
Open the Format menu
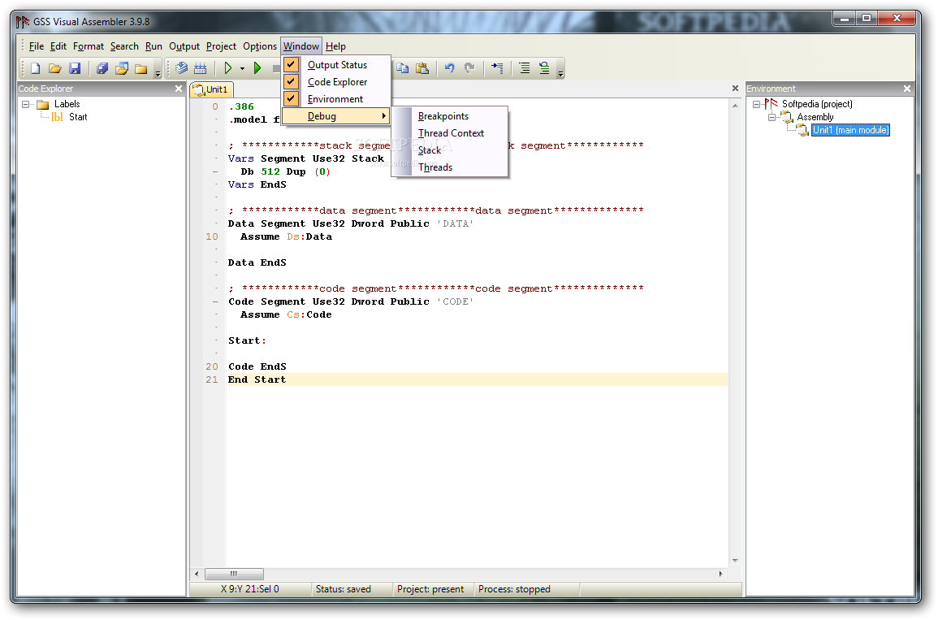click(89, 46)
